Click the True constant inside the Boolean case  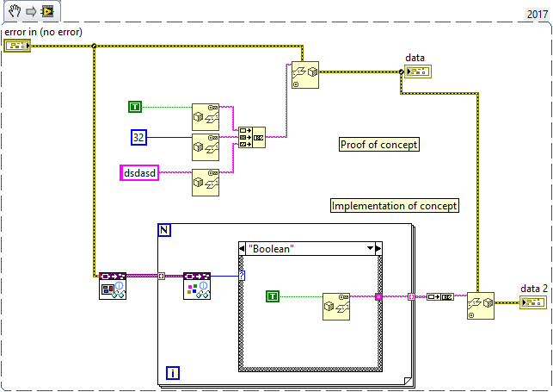[x=273, y=296]
